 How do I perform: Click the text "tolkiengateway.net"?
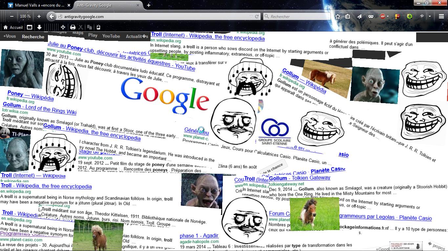tap(286, 184)
